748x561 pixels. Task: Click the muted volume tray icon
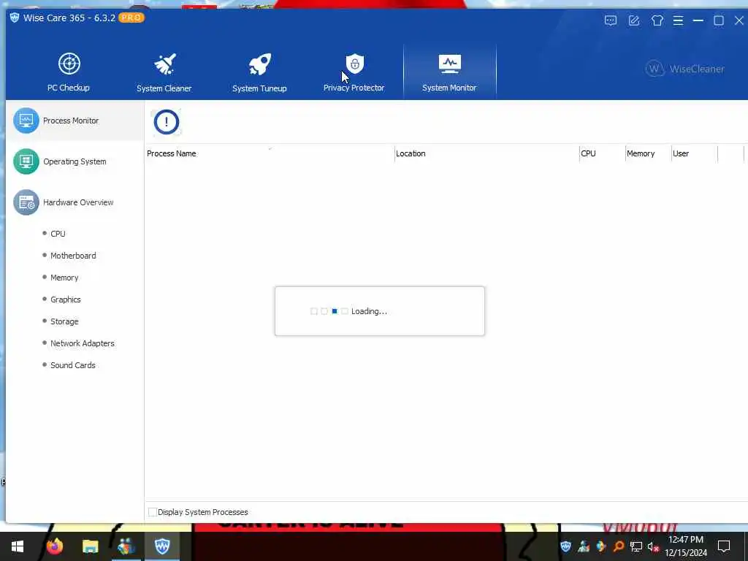coord(653,546)
